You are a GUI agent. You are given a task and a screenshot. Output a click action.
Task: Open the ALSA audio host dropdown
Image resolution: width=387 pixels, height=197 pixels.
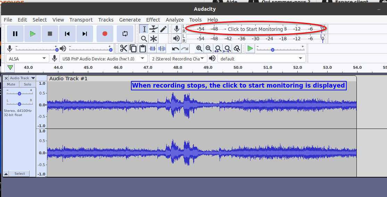[x=27, y=58]
